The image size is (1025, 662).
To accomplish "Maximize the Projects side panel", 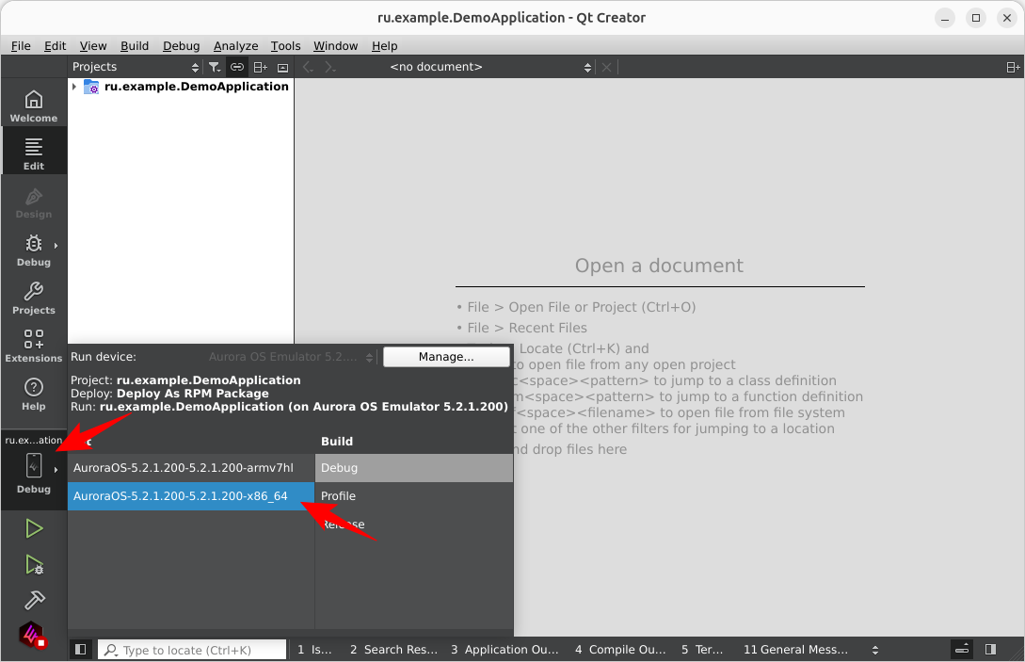I will pos(282,67).
